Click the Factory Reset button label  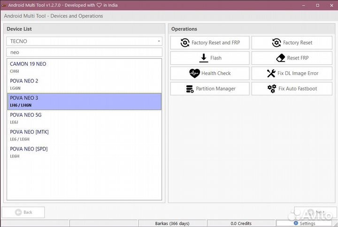pyautogui.click(x=298, y=43)
